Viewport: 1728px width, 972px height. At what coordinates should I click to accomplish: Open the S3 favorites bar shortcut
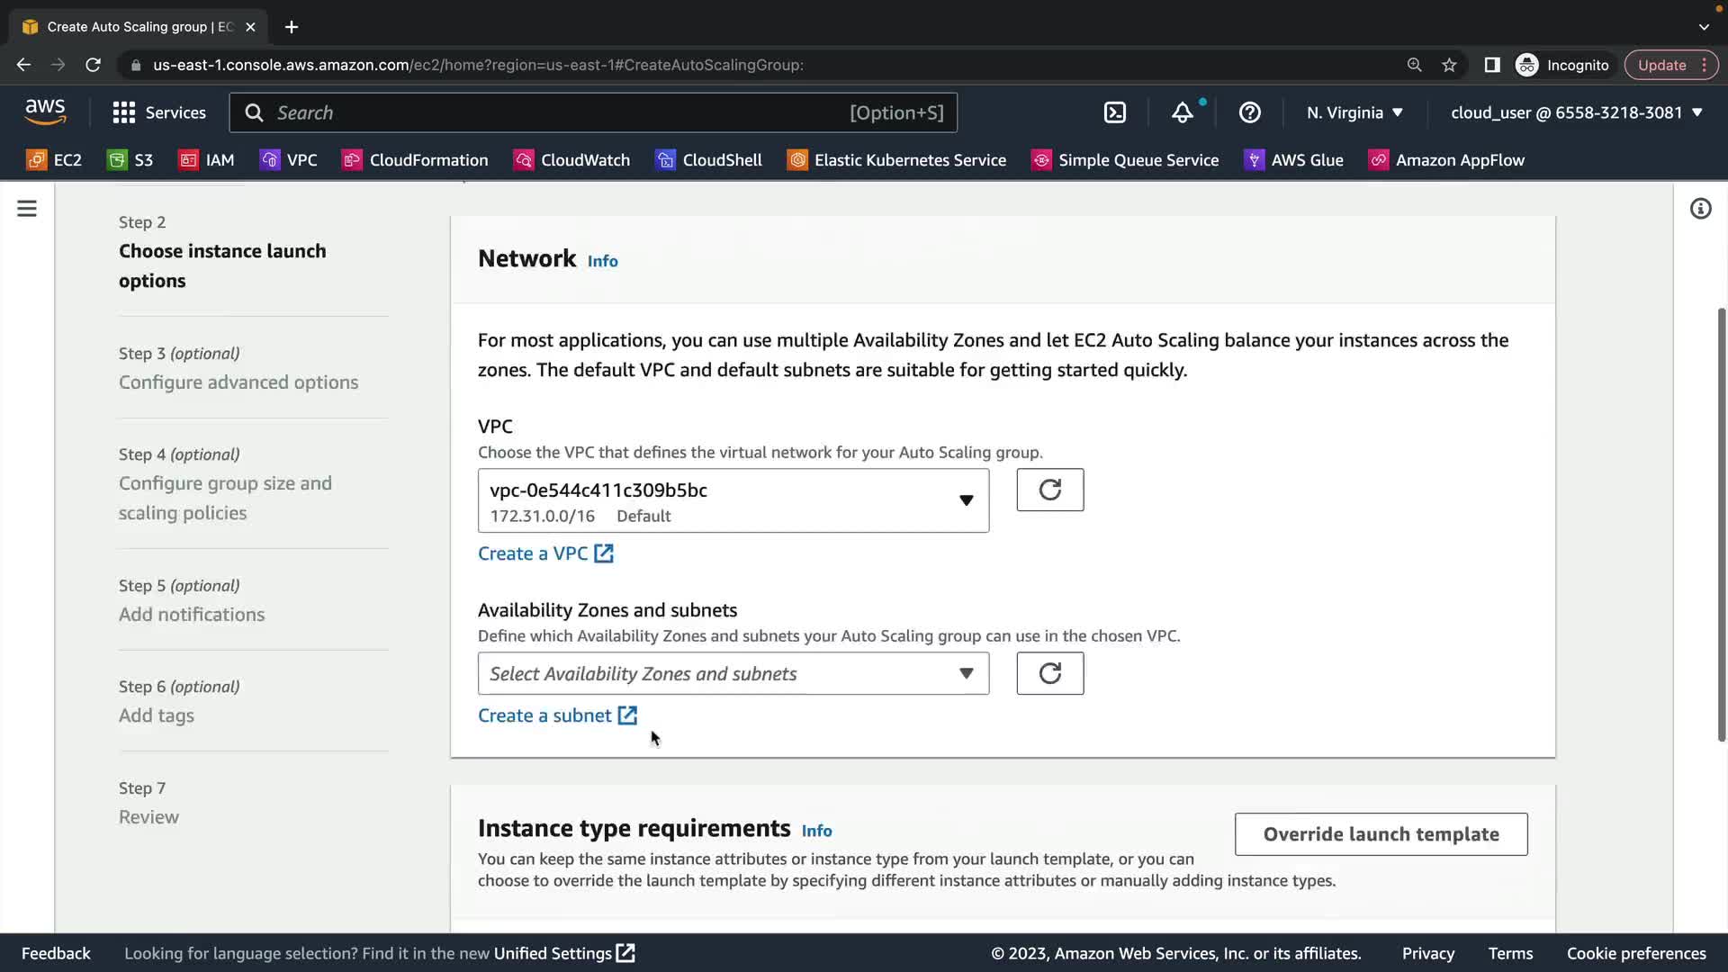[x=130, y=160]
